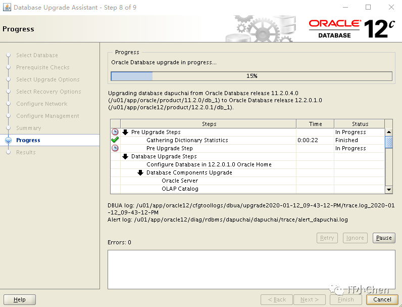
Task: Click the Retry button
Action: 327,238
